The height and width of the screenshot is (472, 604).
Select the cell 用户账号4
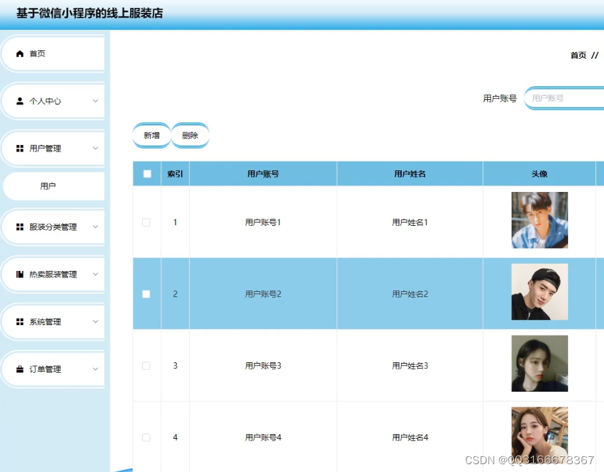[263, 437]
